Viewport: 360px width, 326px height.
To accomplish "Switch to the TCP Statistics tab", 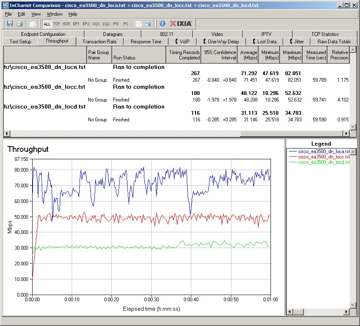I will [x=325, y=34].
